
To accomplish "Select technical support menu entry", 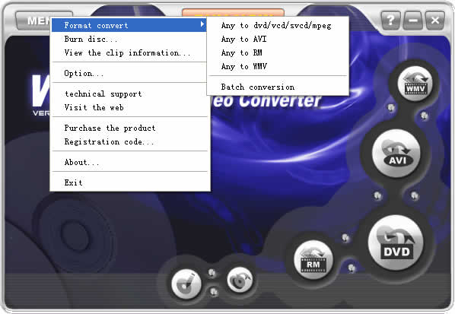I will [129, 94].
